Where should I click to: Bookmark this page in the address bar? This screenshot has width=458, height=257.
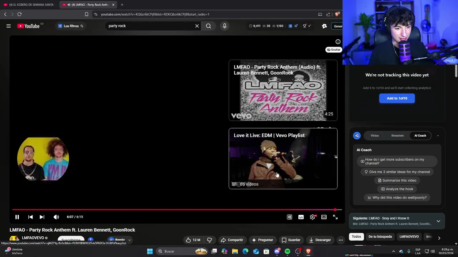click(x=86, y=14)
